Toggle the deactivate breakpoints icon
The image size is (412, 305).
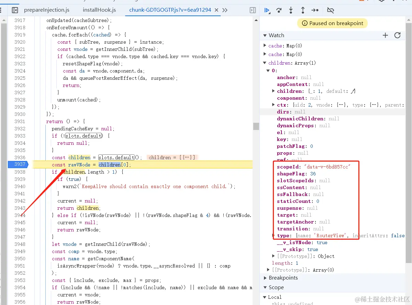(x=330, y=10)
